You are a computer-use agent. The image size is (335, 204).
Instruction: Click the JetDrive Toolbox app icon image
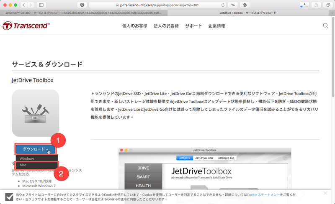pyautogui.click(x=36, y=113)
